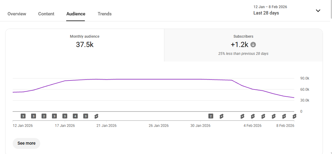Open the 'Last 28 days' period selector
This screenshot has width=332, height=154.
click(x=266, y=13)
